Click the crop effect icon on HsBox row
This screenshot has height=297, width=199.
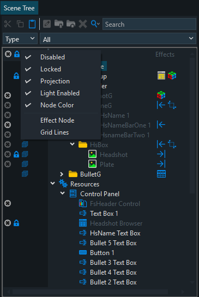coord(172,144)
